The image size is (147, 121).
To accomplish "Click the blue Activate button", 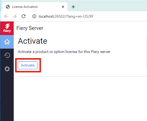I will [28, 65].
